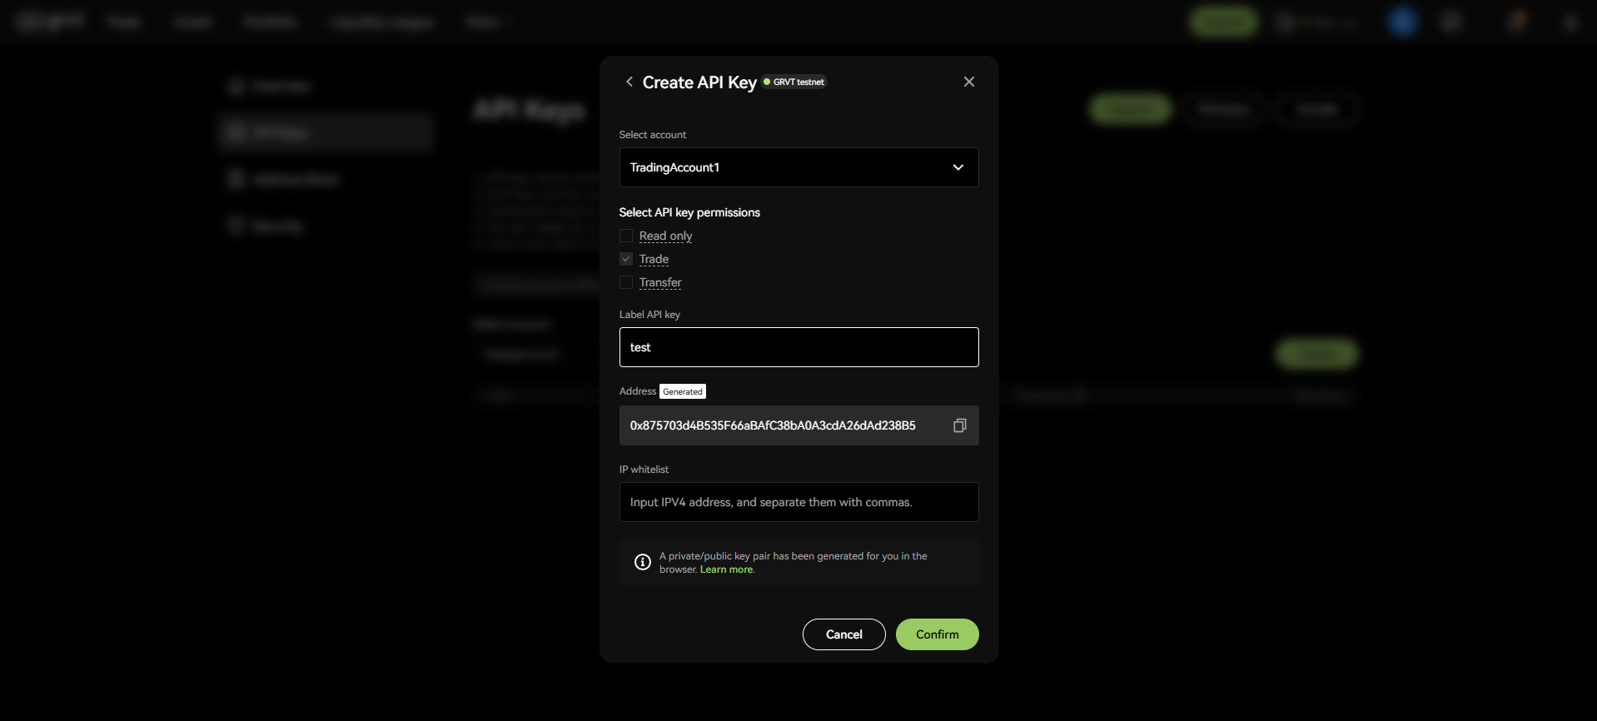Close the Create API Key dialog
The image size is (1597, 721).
coord(968,82)
